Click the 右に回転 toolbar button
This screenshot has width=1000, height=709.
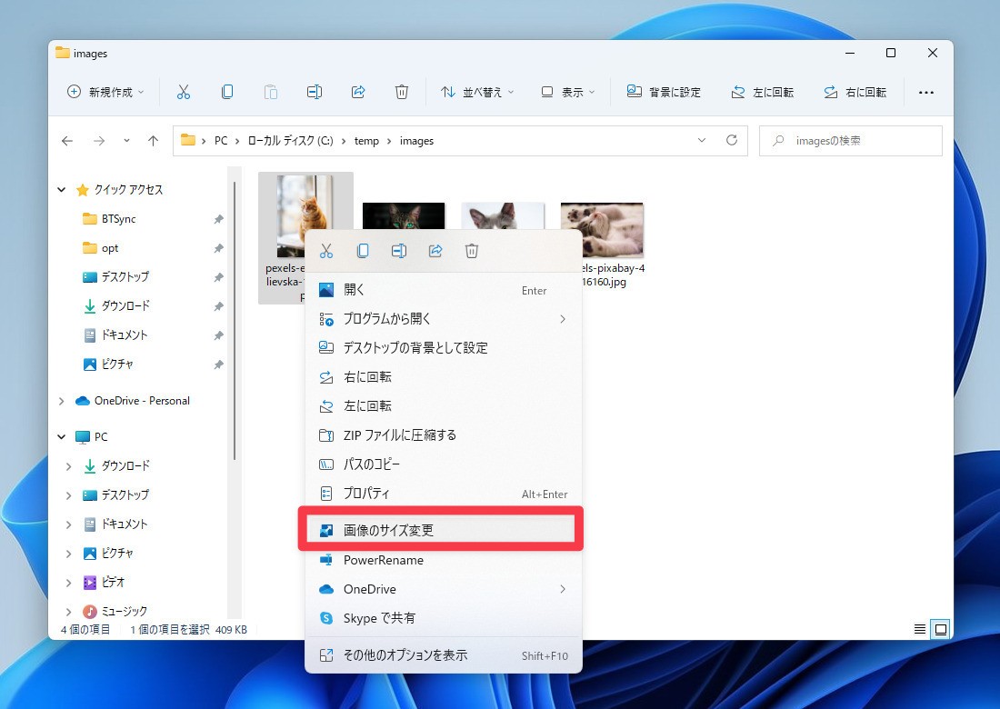tap(855, 92)
